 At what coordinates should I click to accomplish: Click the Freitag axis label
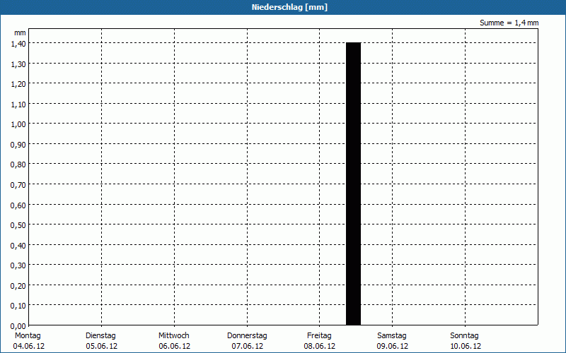(319, 335)
